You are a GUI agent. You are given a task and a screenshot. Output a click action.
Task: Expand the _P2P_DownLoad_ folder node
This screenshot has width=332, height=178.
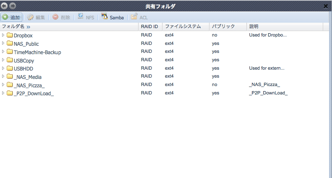tap(3, 93)
